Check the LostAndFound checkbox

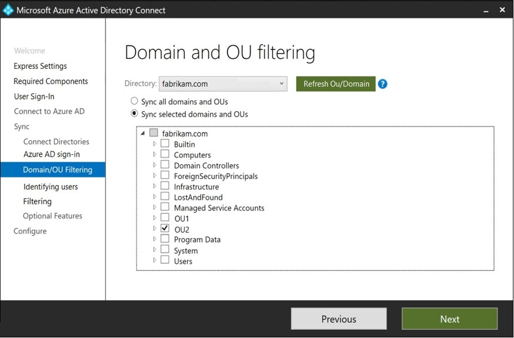165,196
